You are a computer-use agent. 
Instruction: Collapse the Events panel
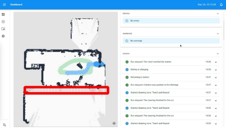pyautogui.click(x=218, y=54)
